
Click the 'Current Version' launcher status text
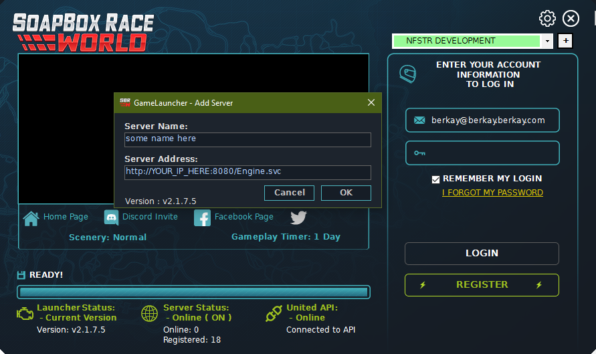pyautogui.click(x=81, y=317)
